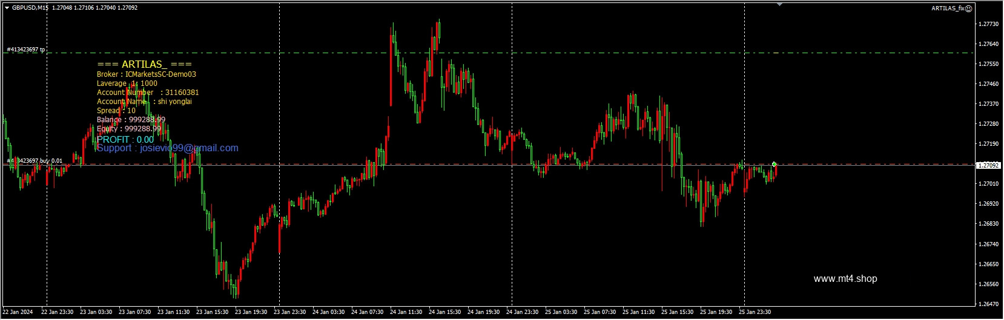This screenshot has height=320, width=1004.
Task: Click the 1.26560 price scale label
Action: coord(988,284)
